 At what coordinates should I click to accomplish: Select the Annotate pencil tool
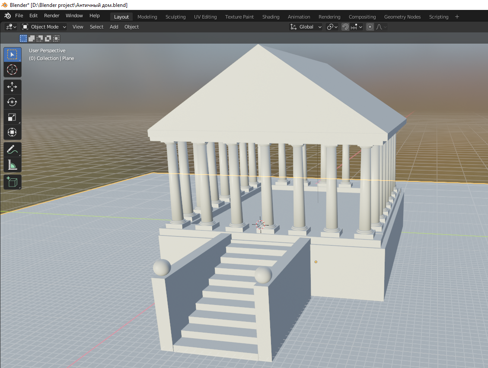(x=12, y=149)
